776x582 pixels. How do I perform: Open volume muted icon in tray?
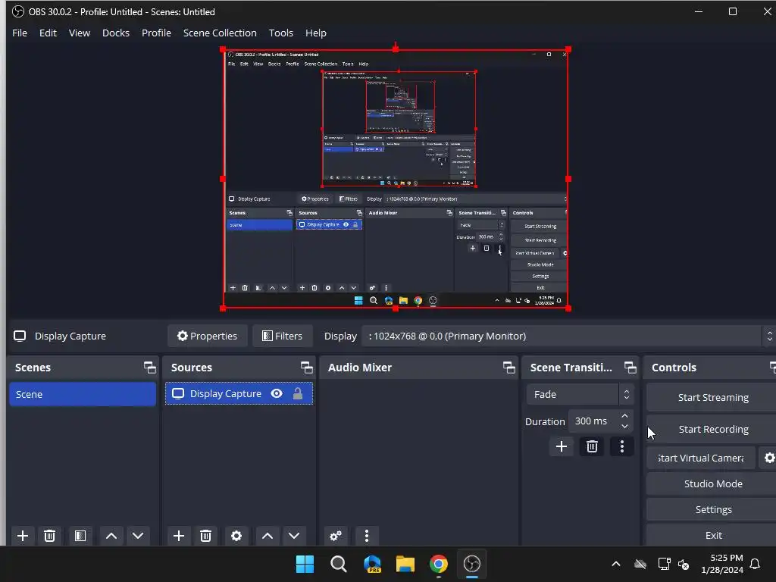click(x=684, y=564)
